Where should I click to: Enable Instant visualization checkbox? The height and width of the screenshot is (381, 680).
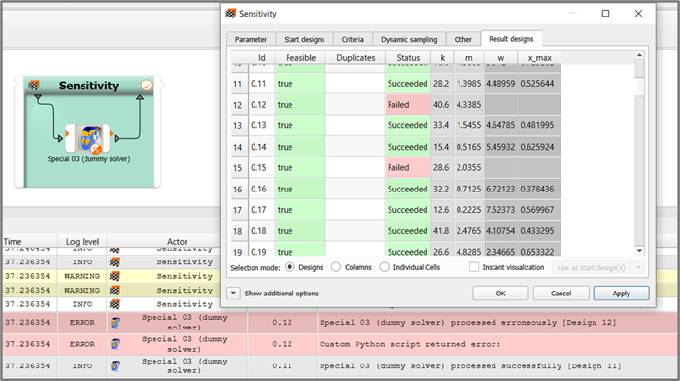pyautogui.click(x=474, y=267)
